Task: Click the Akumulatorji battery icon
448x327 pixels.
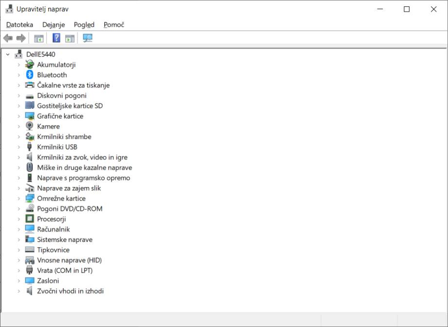Action: [x=29, y=65]
